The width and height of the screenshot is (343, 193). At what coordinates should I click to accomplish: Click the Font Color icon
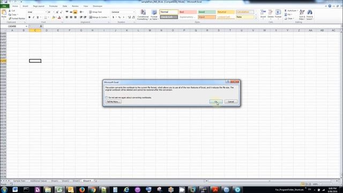[59, 17]
